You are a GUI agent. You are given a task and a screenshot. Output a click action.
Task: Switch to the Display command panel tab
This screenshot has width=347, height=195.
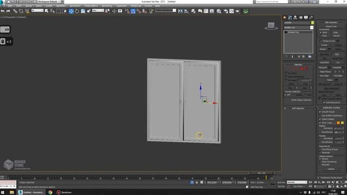pos(306,17)
